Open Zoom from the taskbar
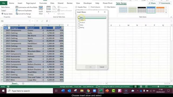This screenshot has height=97, width=173. tap(94, 91)
